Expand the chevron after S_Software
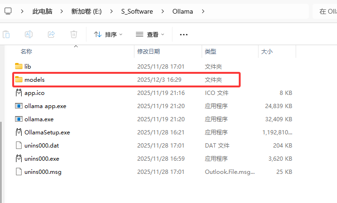This screenshot has height=203, width=337. (x=163, y=11)
